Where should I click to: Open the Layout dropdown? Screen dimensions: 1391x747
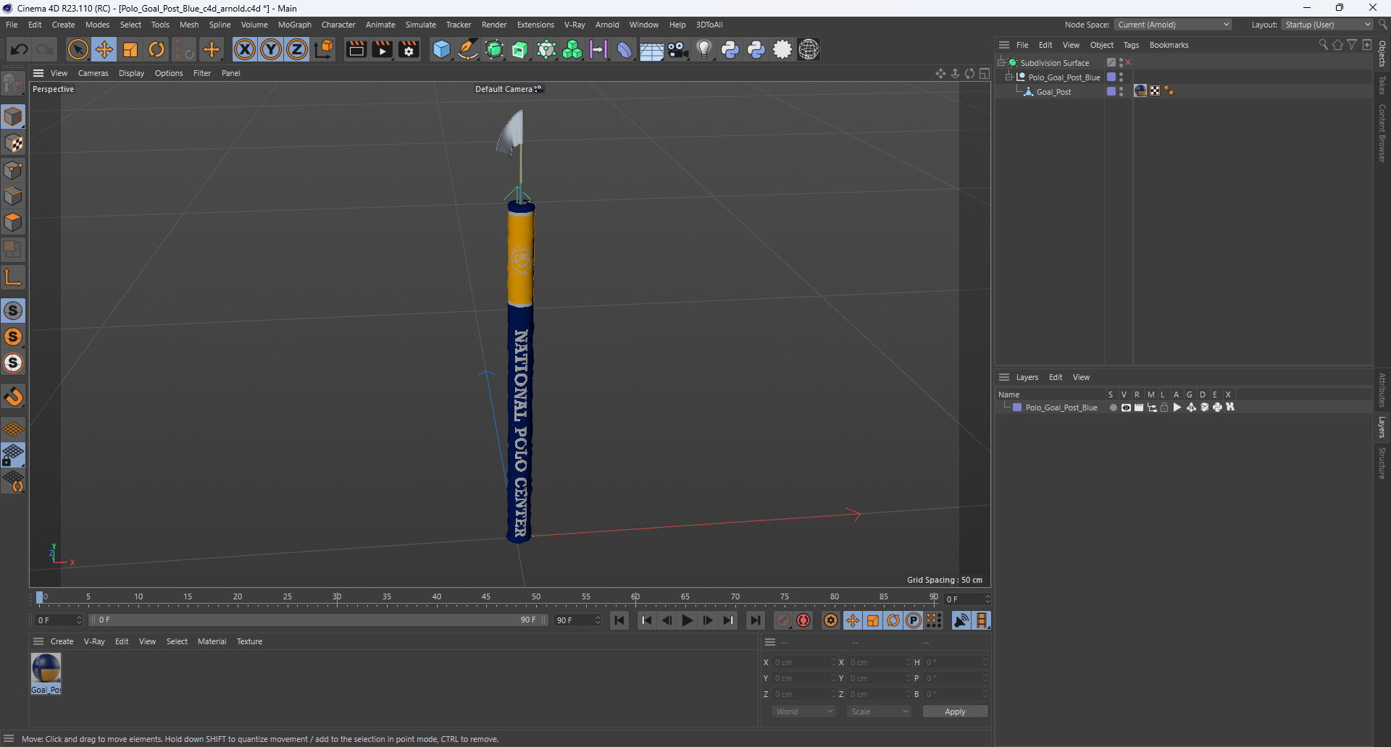(x=1327, y=25)
